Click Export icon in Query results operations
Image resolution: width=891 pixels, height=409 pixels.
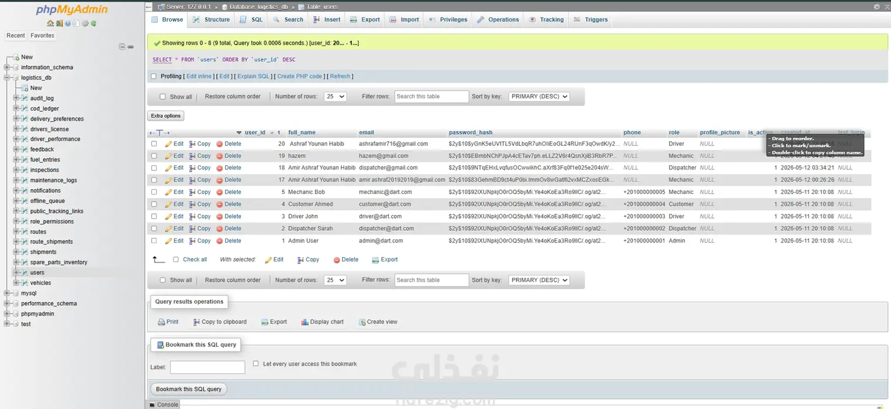click(264, 322)
